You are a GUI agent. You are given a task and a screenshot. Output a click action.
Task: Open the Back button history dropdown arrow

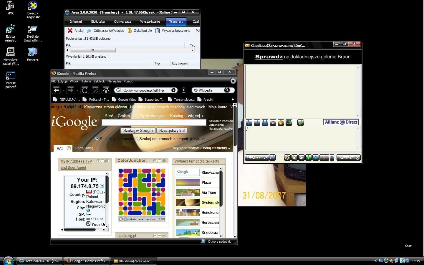(63, 90)
